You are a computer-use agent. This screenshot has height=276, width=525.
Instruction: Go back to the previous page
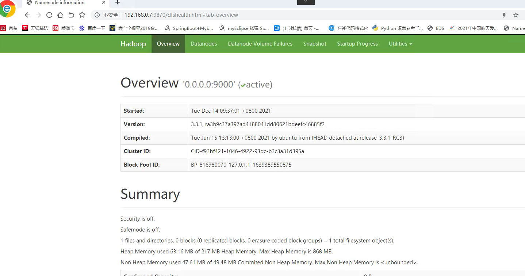pos(27,15)
